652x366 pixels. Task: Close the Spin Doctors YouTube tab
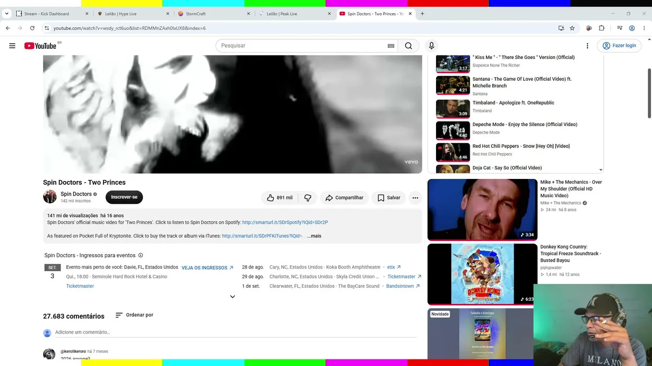tap(410, 14)
